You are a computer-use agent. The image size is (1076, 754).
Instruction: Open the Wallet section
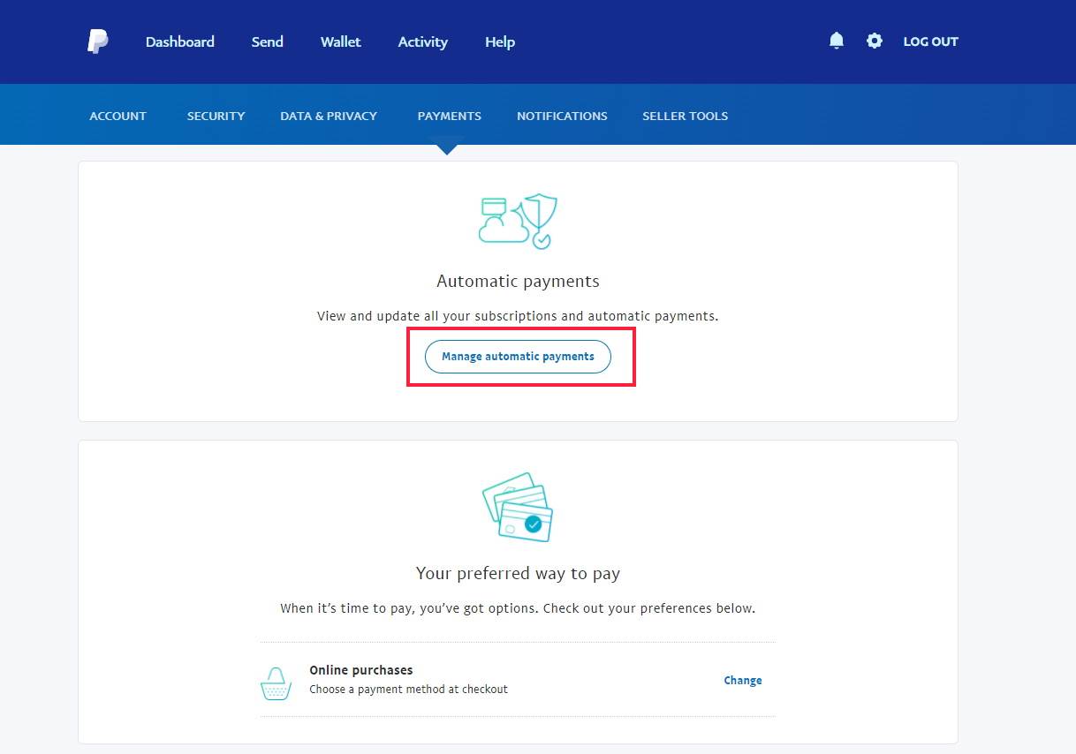tap(340, 41)
